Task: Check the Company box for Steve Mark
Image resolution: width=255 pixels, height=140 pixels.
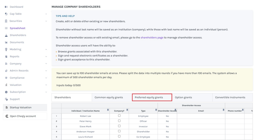Action: (119, 126)
